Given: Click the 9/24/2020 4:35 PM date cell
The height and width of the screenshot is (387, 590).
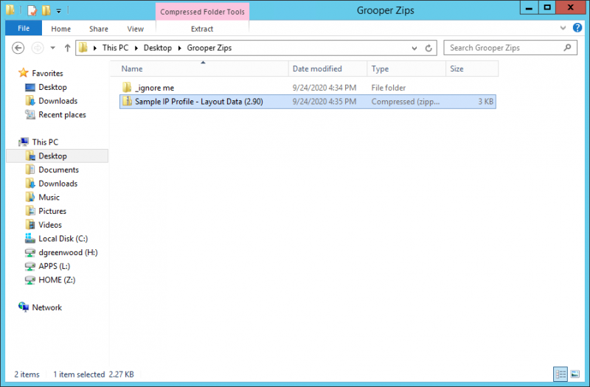Looking at the screenshot, I should click(324, 102).
